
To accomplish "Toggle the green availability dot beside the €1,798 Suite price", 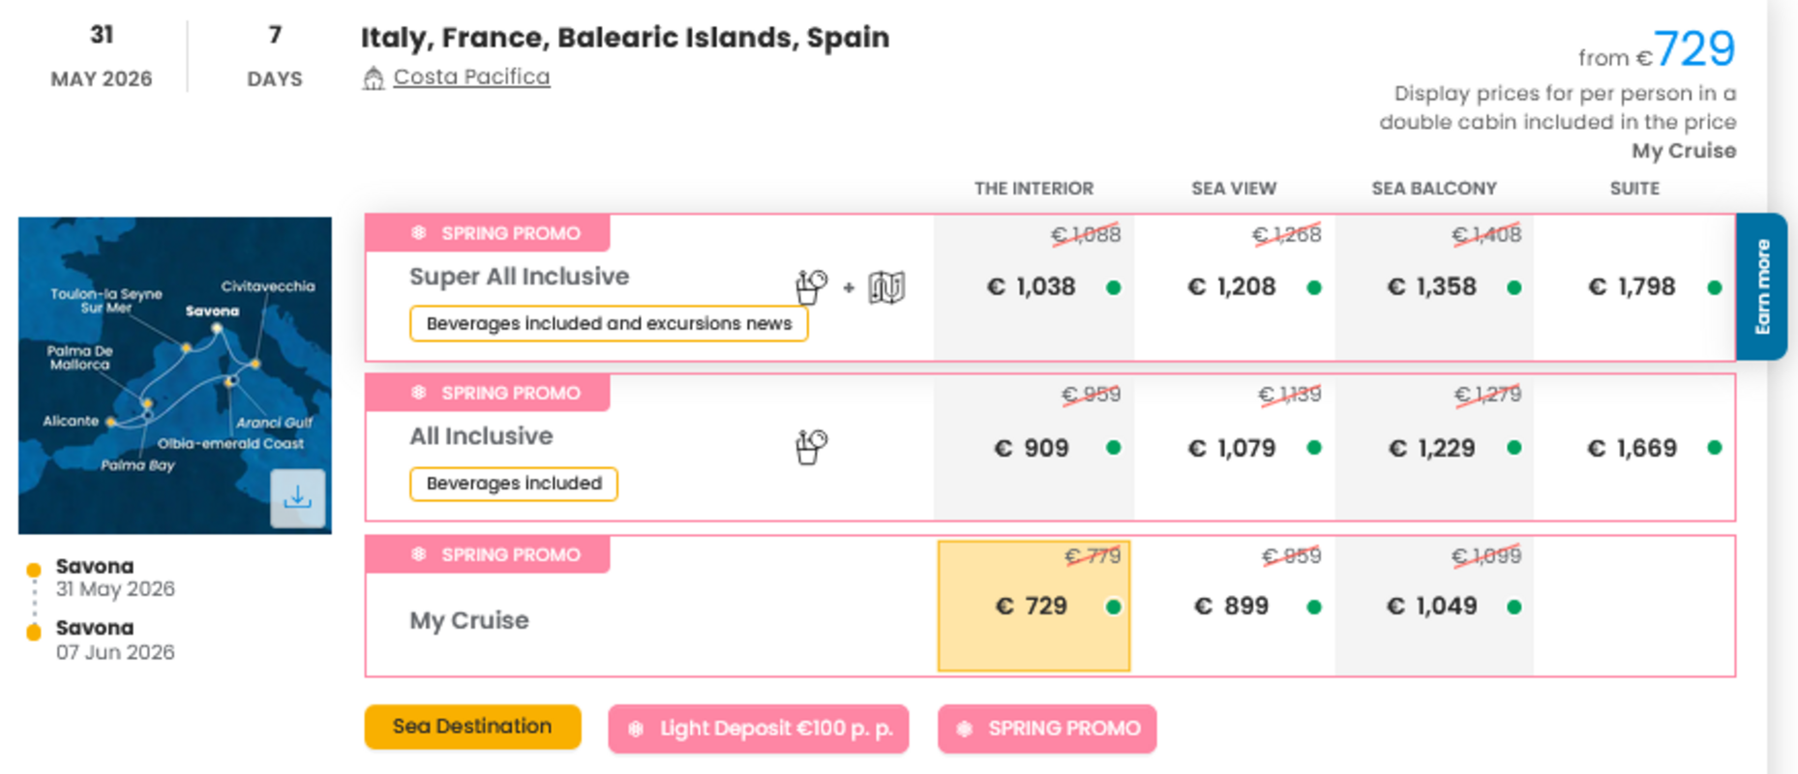I will (1713, 286).
